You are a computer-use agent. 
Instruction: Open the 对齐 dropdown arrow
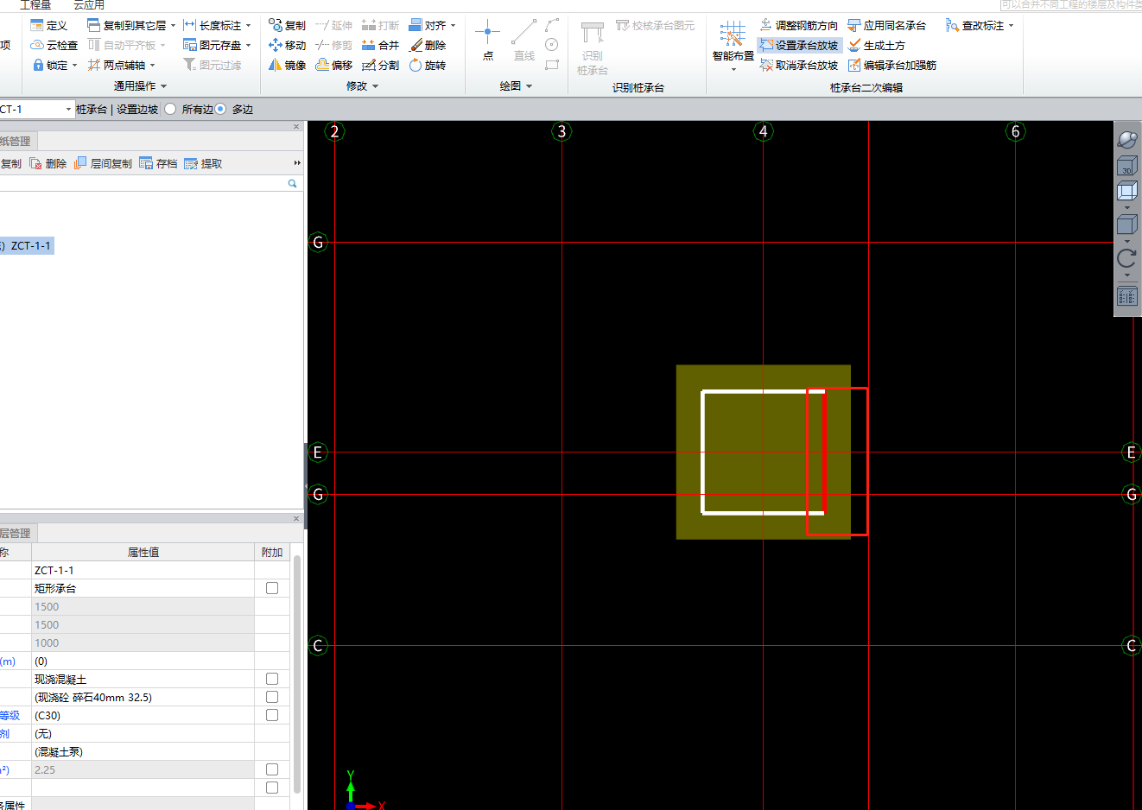[454, 25]
